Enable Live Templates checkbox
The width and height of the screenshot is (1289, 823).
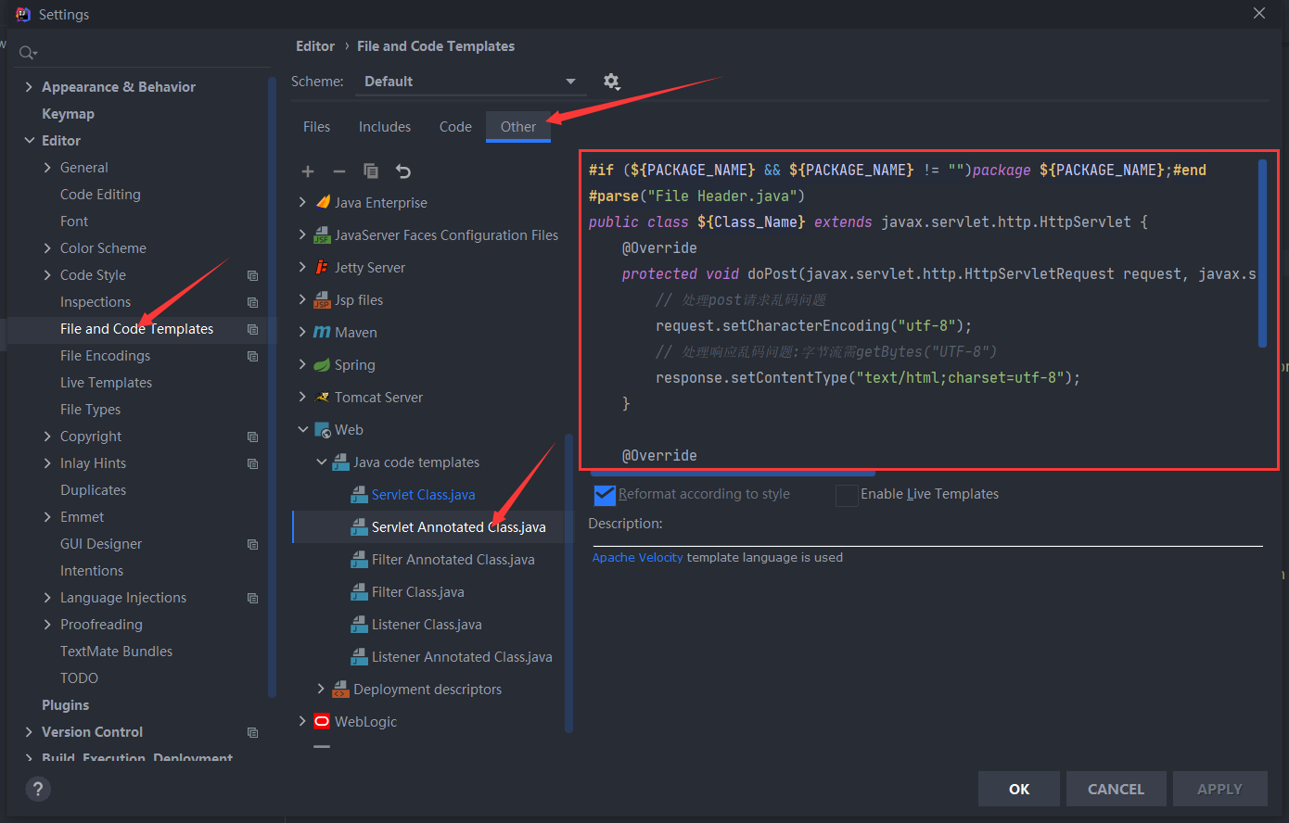[847, 495]
